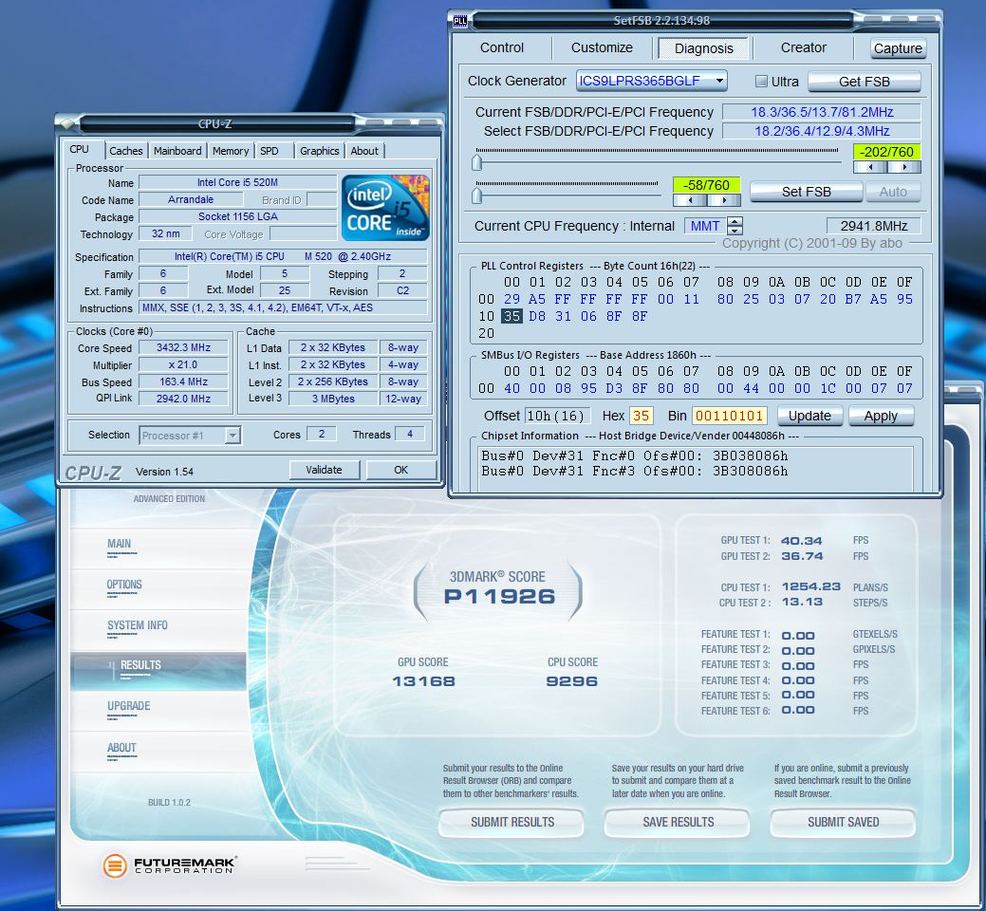This screenshot has width=986, height=911.
Task: Click the Apply button in SetFSB
Action: 881,416
